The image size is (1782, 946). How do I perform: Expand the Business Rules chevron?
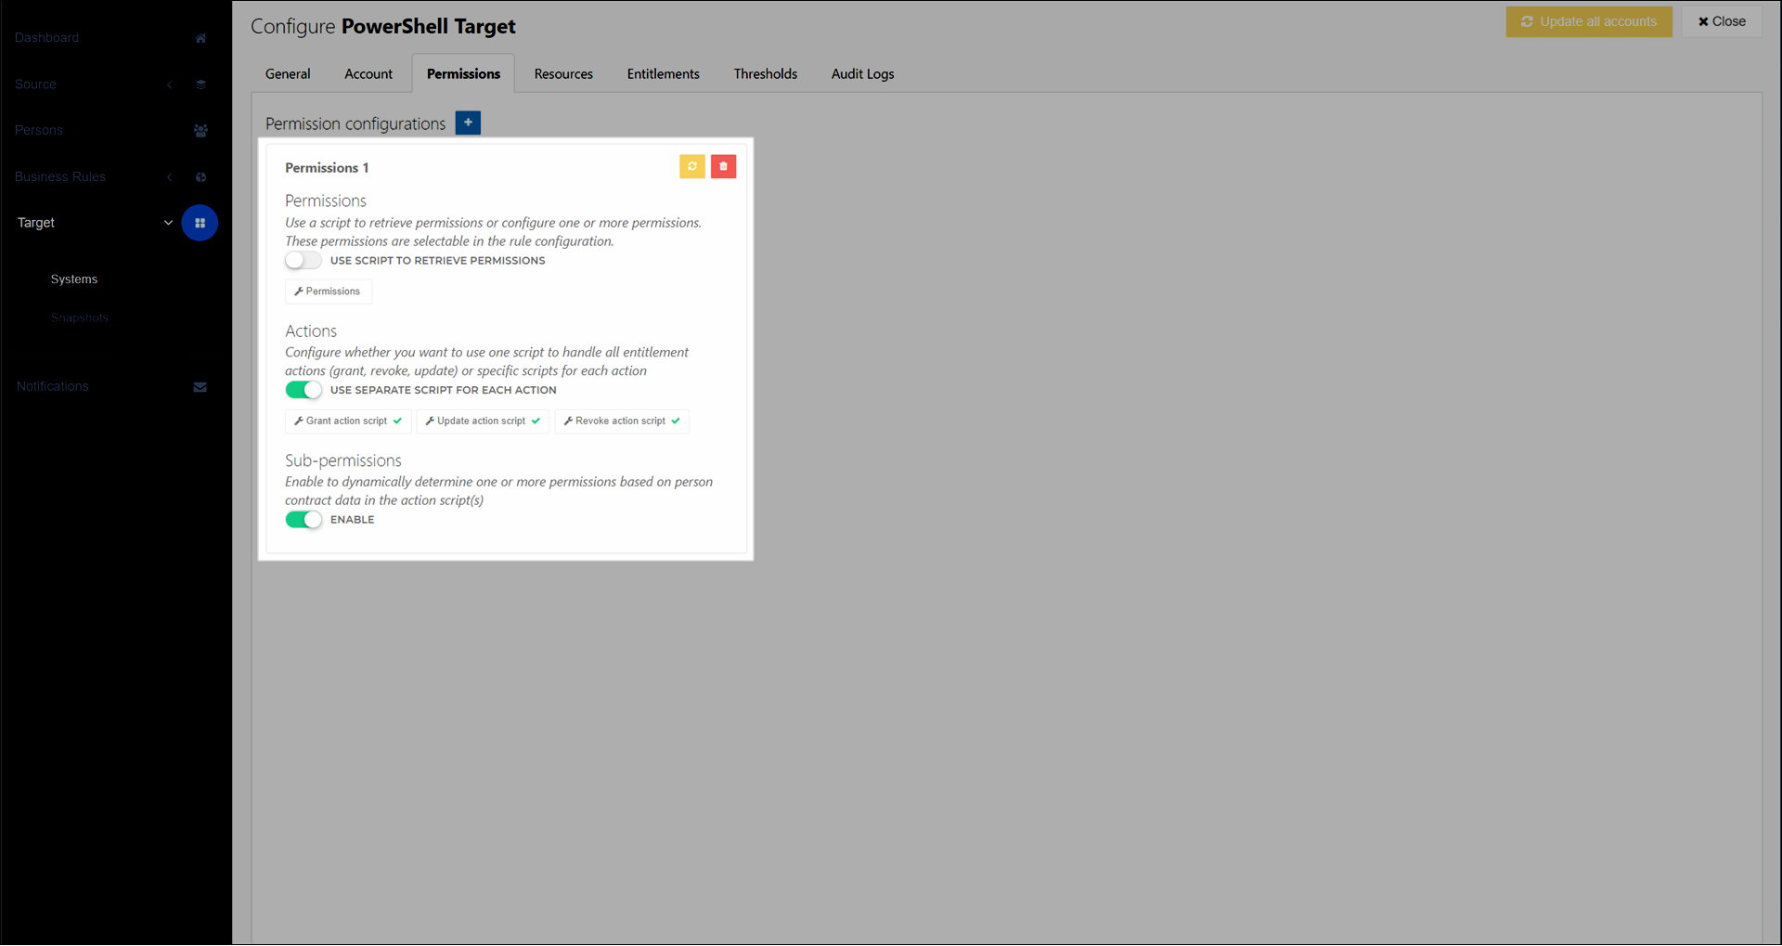pos(170,177)
